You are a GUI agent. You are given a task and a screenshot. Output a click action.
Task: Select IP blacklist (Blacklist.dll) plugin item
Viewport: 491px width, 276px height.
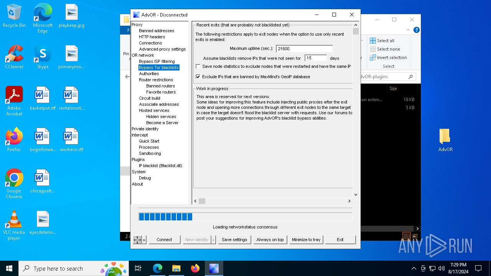[160, 166]
